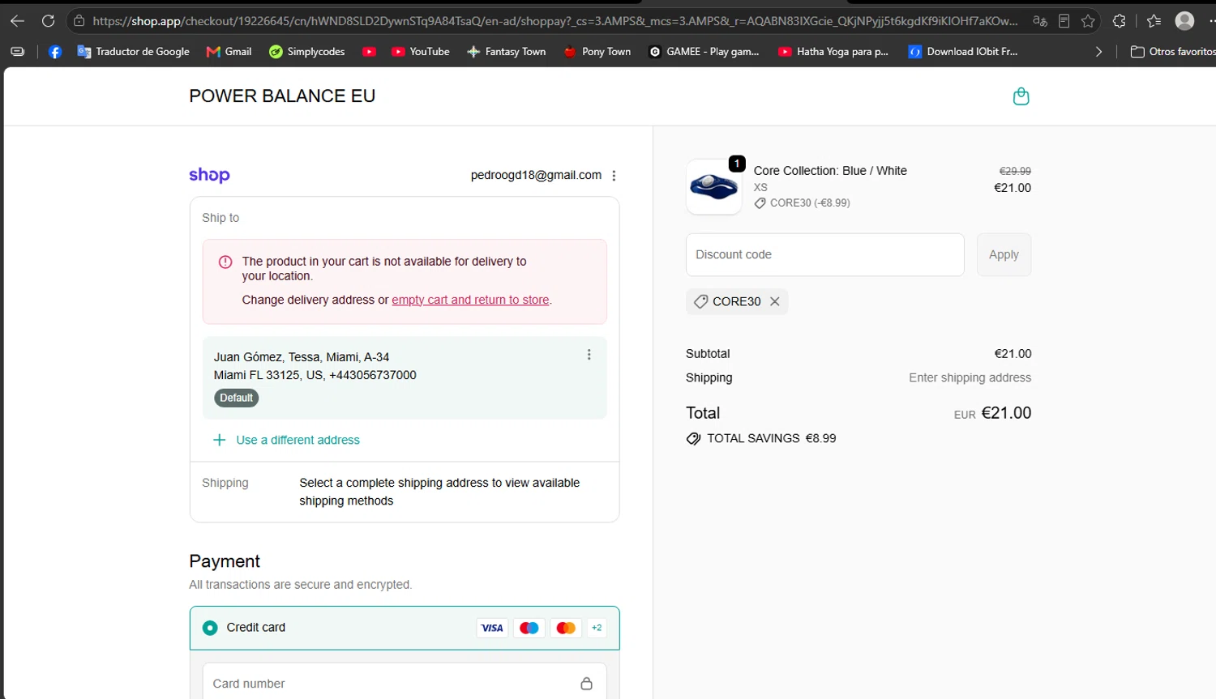Click the TOTAL SAVINGS €8.99 text

pyautogui.click(x=771, y=438)
